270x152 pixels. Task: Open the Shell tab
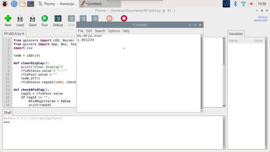point(8,113)
